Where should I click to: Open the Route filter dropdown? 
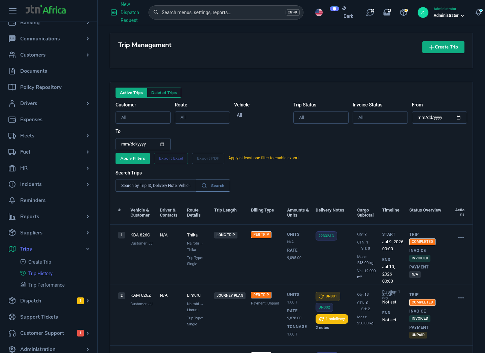(x=202, y=118)
